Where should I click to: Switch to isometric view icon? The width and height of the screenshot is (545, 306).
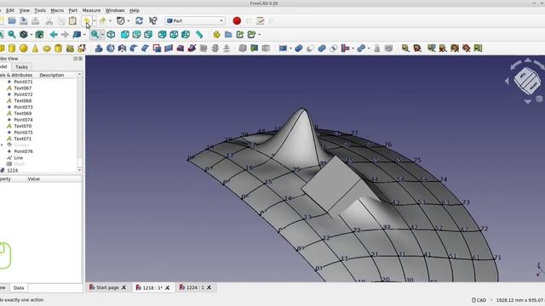(x=111, y=34)
